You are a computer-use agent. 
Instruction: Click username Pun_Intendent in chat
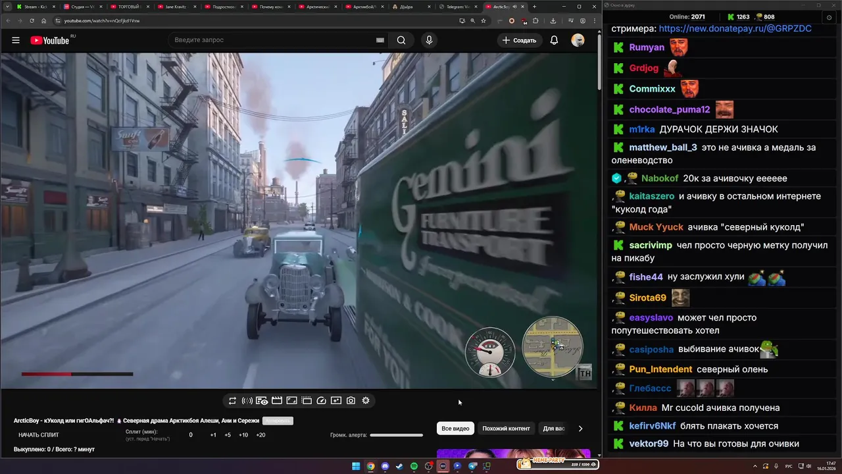pyautogui.click(x=660, y=369)
